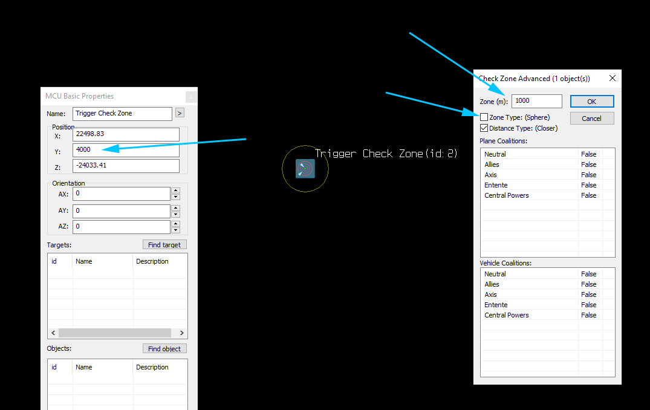Close the Check Zone Advanced dialog
This screenshot has height=410, width=650.
pyautogui.click(x=613, y=78)
